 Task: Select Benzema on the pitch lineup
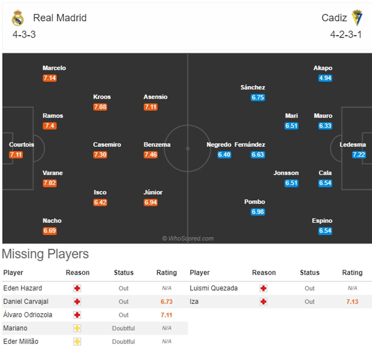click(157, 145)
